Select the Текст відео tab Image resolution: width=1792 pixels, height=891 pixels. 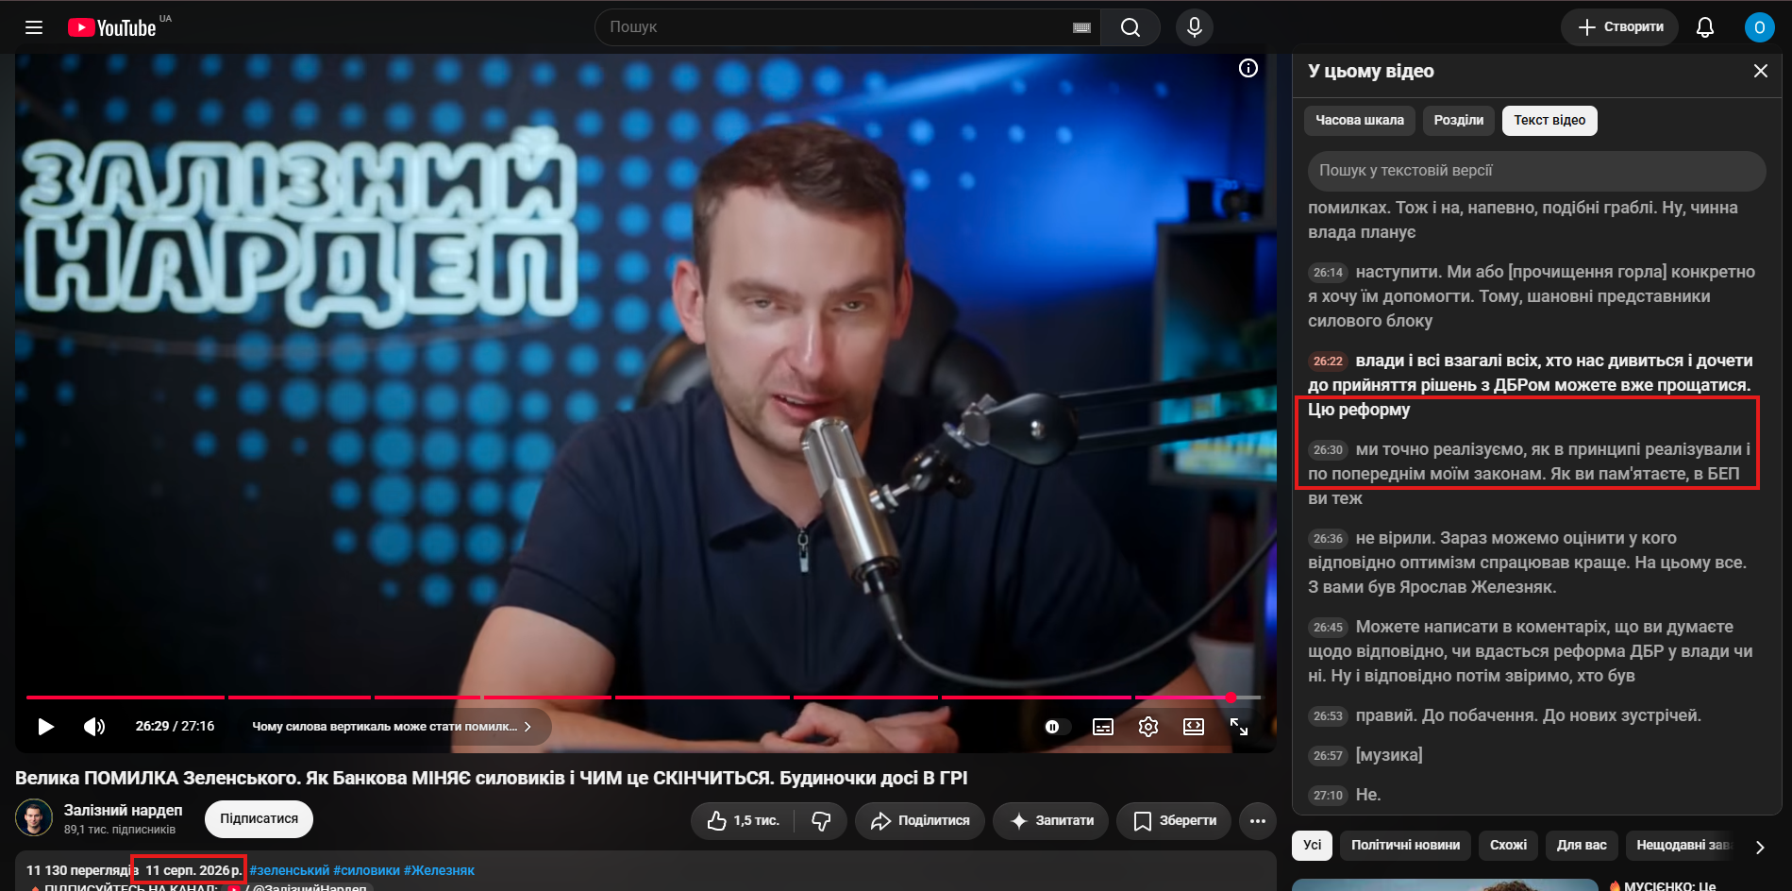(x=1549, y=120)
